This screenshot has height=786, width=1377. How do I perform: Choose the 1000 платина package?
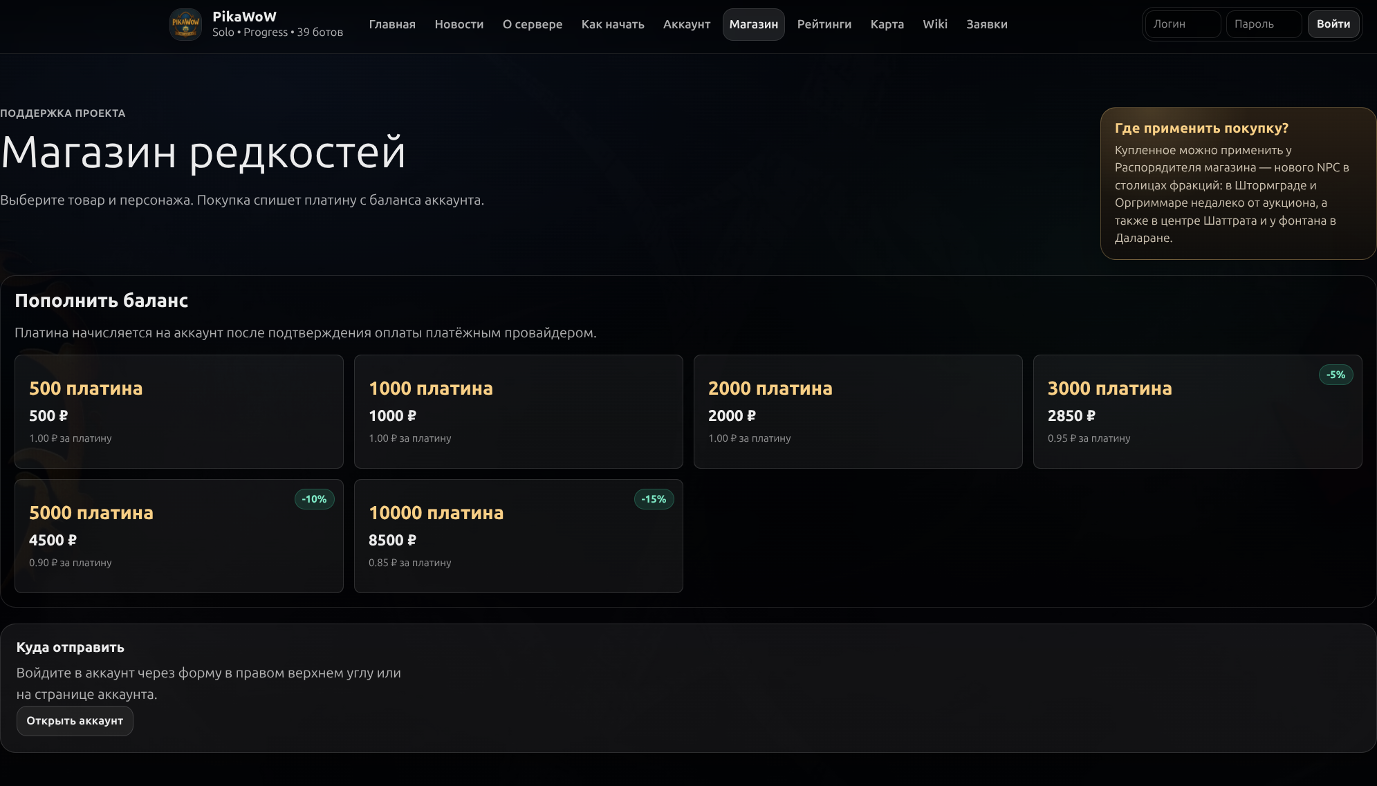(x=519, y=412)
